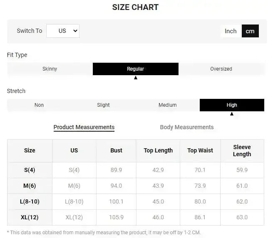268x238 pixels.
Task: Select the Oversized fit type
Action: point(221,69)
